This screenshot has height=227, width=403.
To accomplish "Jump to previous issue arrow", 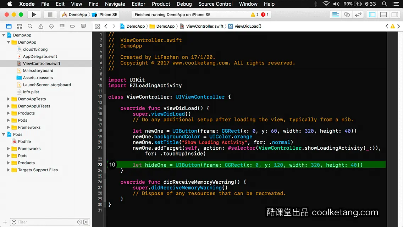I will click(x=387, y=26).
